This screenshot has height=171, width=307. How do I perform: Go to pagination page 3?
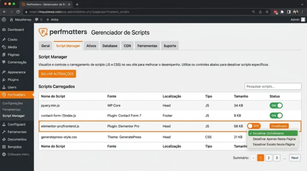tap(277, 158)
